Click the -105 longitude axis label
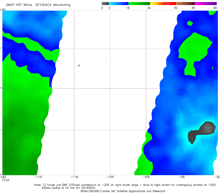Viewport: 220px width, 193px height. pyautogui.click(x=110, y=177)
